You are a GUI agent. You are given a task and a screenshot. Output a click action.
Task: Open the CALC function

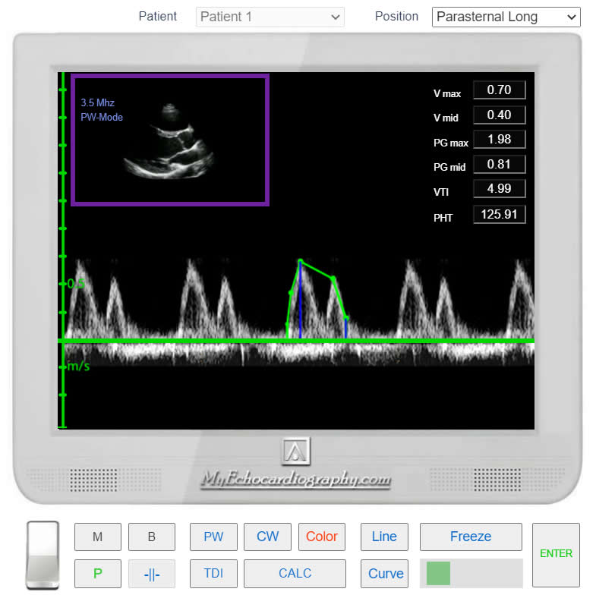tap(295, 573)
